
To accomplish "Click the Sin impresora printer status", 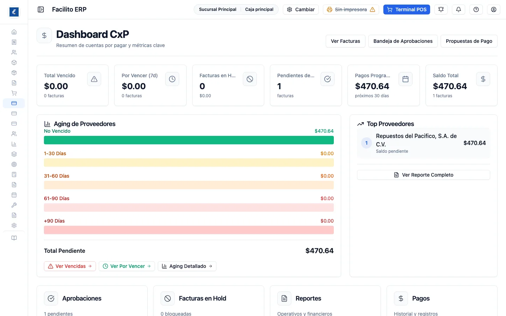I will point(351,9).
